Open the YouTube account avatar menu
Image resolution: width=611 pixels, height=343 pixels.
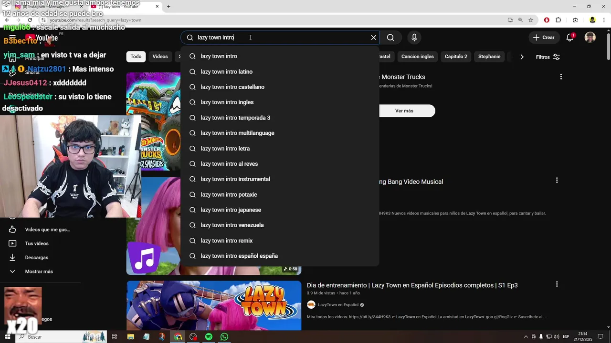[x=590, y=38]
